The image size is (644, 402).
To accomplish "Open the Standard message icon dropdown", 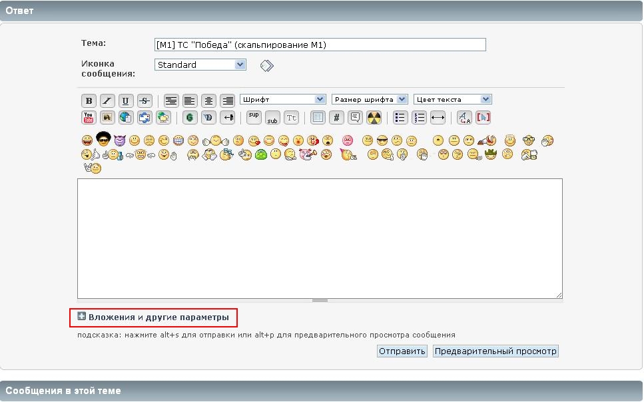I will (200, 65).
